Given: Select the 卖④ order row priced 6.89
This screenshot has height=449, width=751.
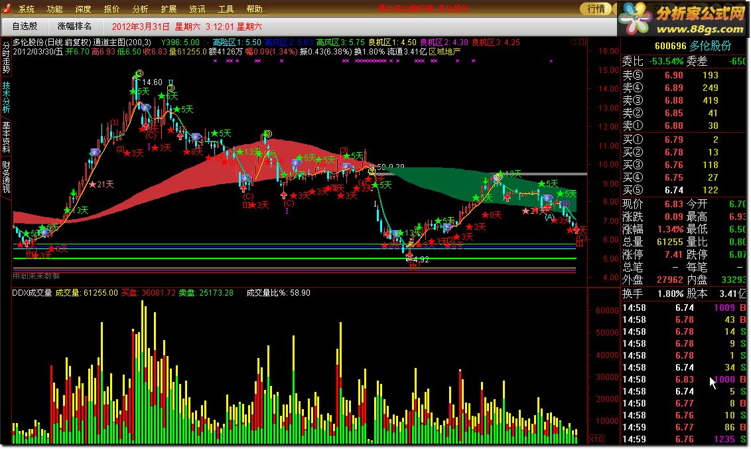Looking at the screenshot, I should point(684,88).
